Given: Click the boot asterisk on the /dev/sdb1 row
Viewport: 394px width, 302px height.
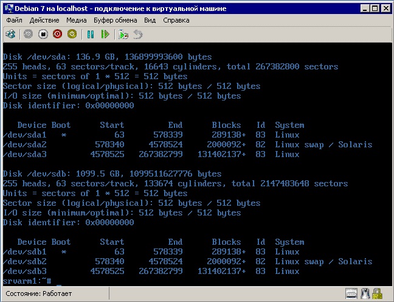Looking at the screenshot, I should [64, 252].
